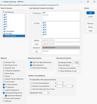Screen dimensions: 97x104
Task: Click the Freq role button
Action: point(36,44)
